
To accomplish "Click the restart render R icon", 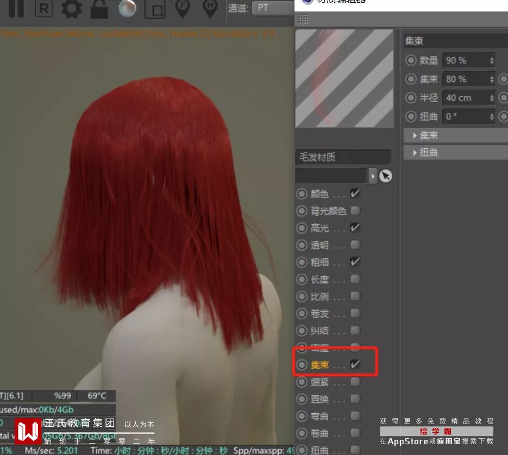I will coord(44,9).
